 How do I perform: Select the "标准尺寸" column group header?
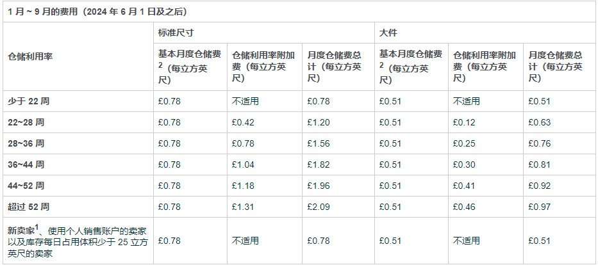173,32
